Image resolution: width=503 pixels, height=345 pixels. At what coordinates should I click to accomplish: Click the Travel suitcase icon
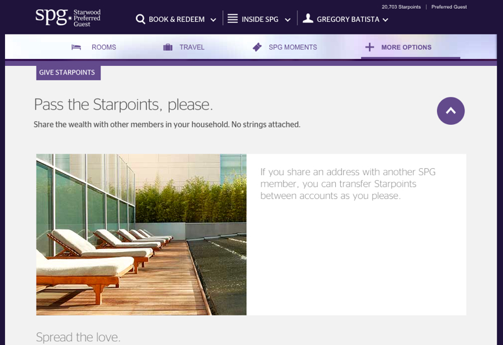pos(168,48)
